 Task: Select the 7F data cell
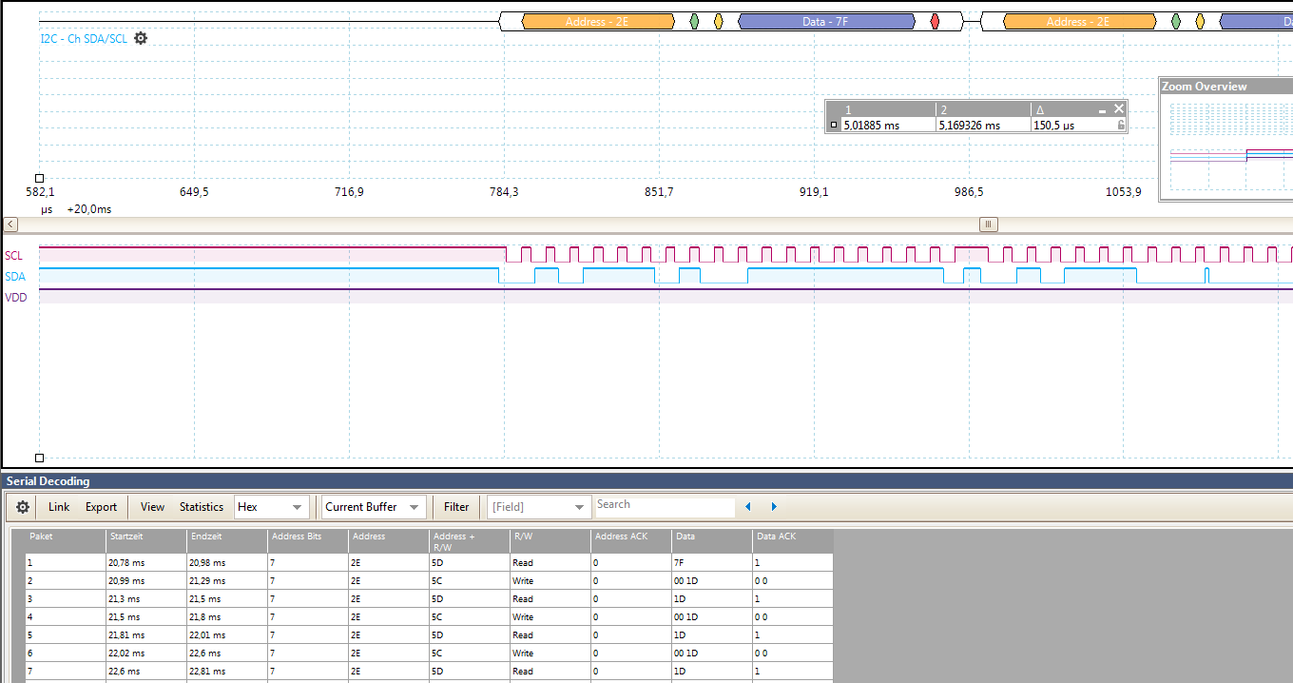712,563
